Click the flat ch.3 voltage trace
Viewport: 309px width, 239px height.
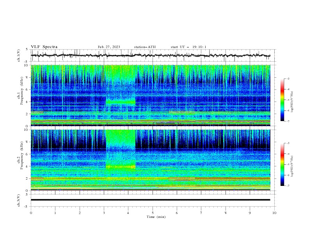(x=150, y=200)
